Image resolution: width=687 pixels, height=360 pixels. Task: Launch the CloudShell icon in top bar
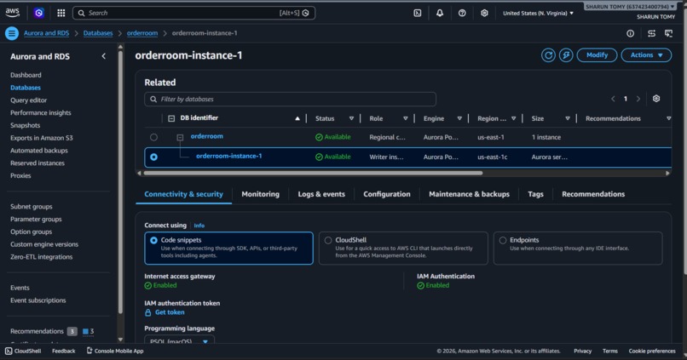pyautogui.click(x=418, y=13)
